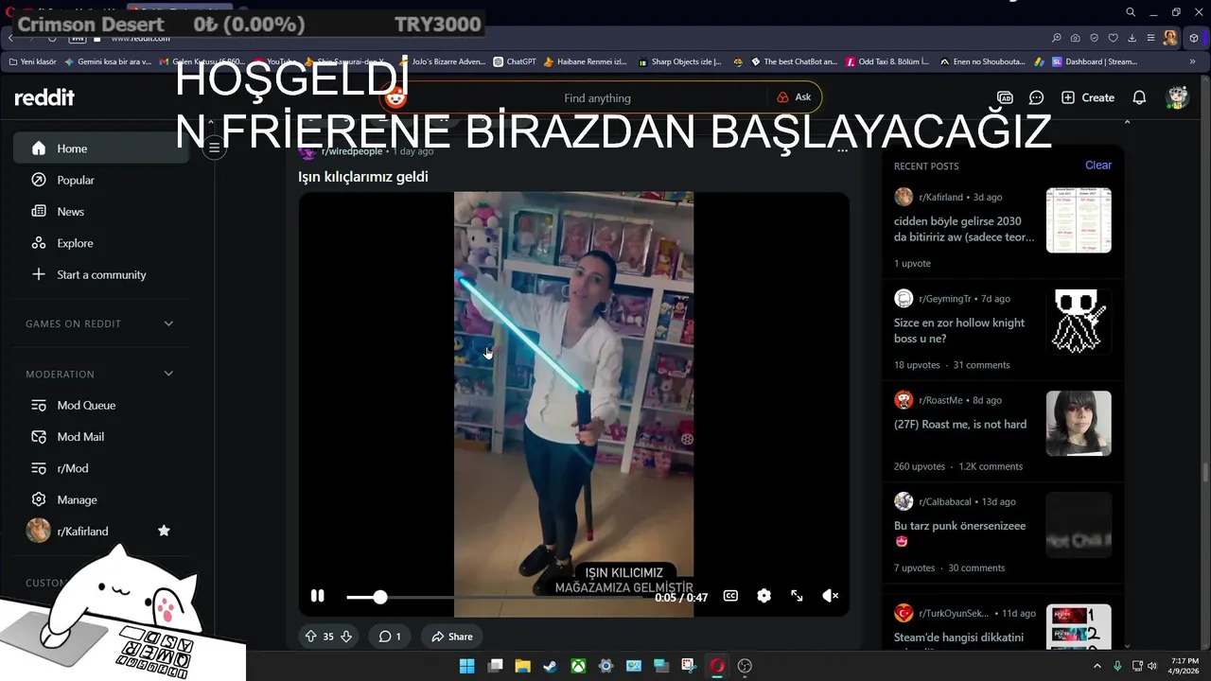The height and width of the screenshot is (681, 1211).
Task: Open Bu tarz punk önersenizeee post
Action: [959, 533]
